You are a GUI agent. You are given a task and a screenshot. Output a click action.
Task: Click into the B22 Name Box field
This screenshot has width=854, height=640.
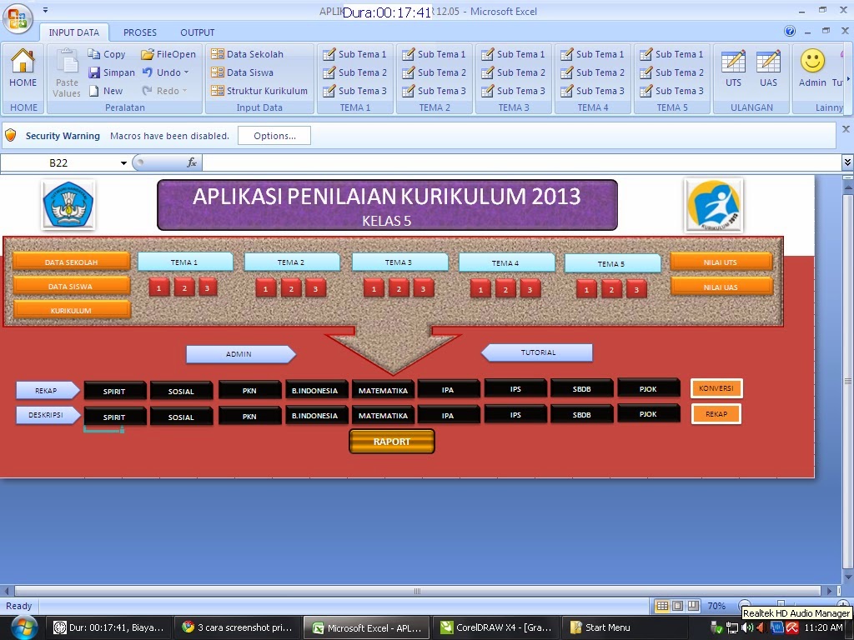point(59,162)
